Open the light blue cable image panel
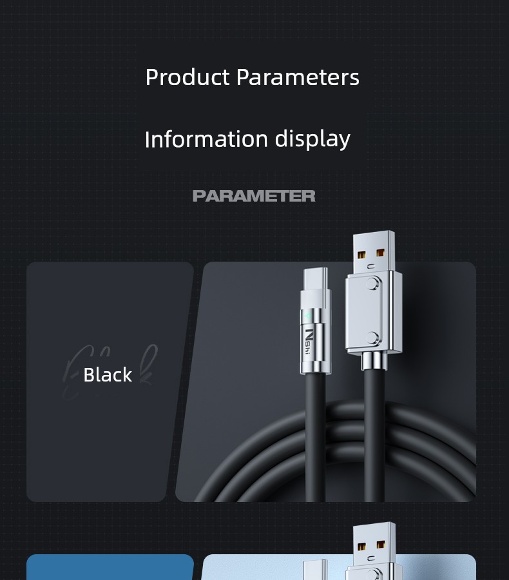Screen dimensions: 509x580 pos(338,567)
